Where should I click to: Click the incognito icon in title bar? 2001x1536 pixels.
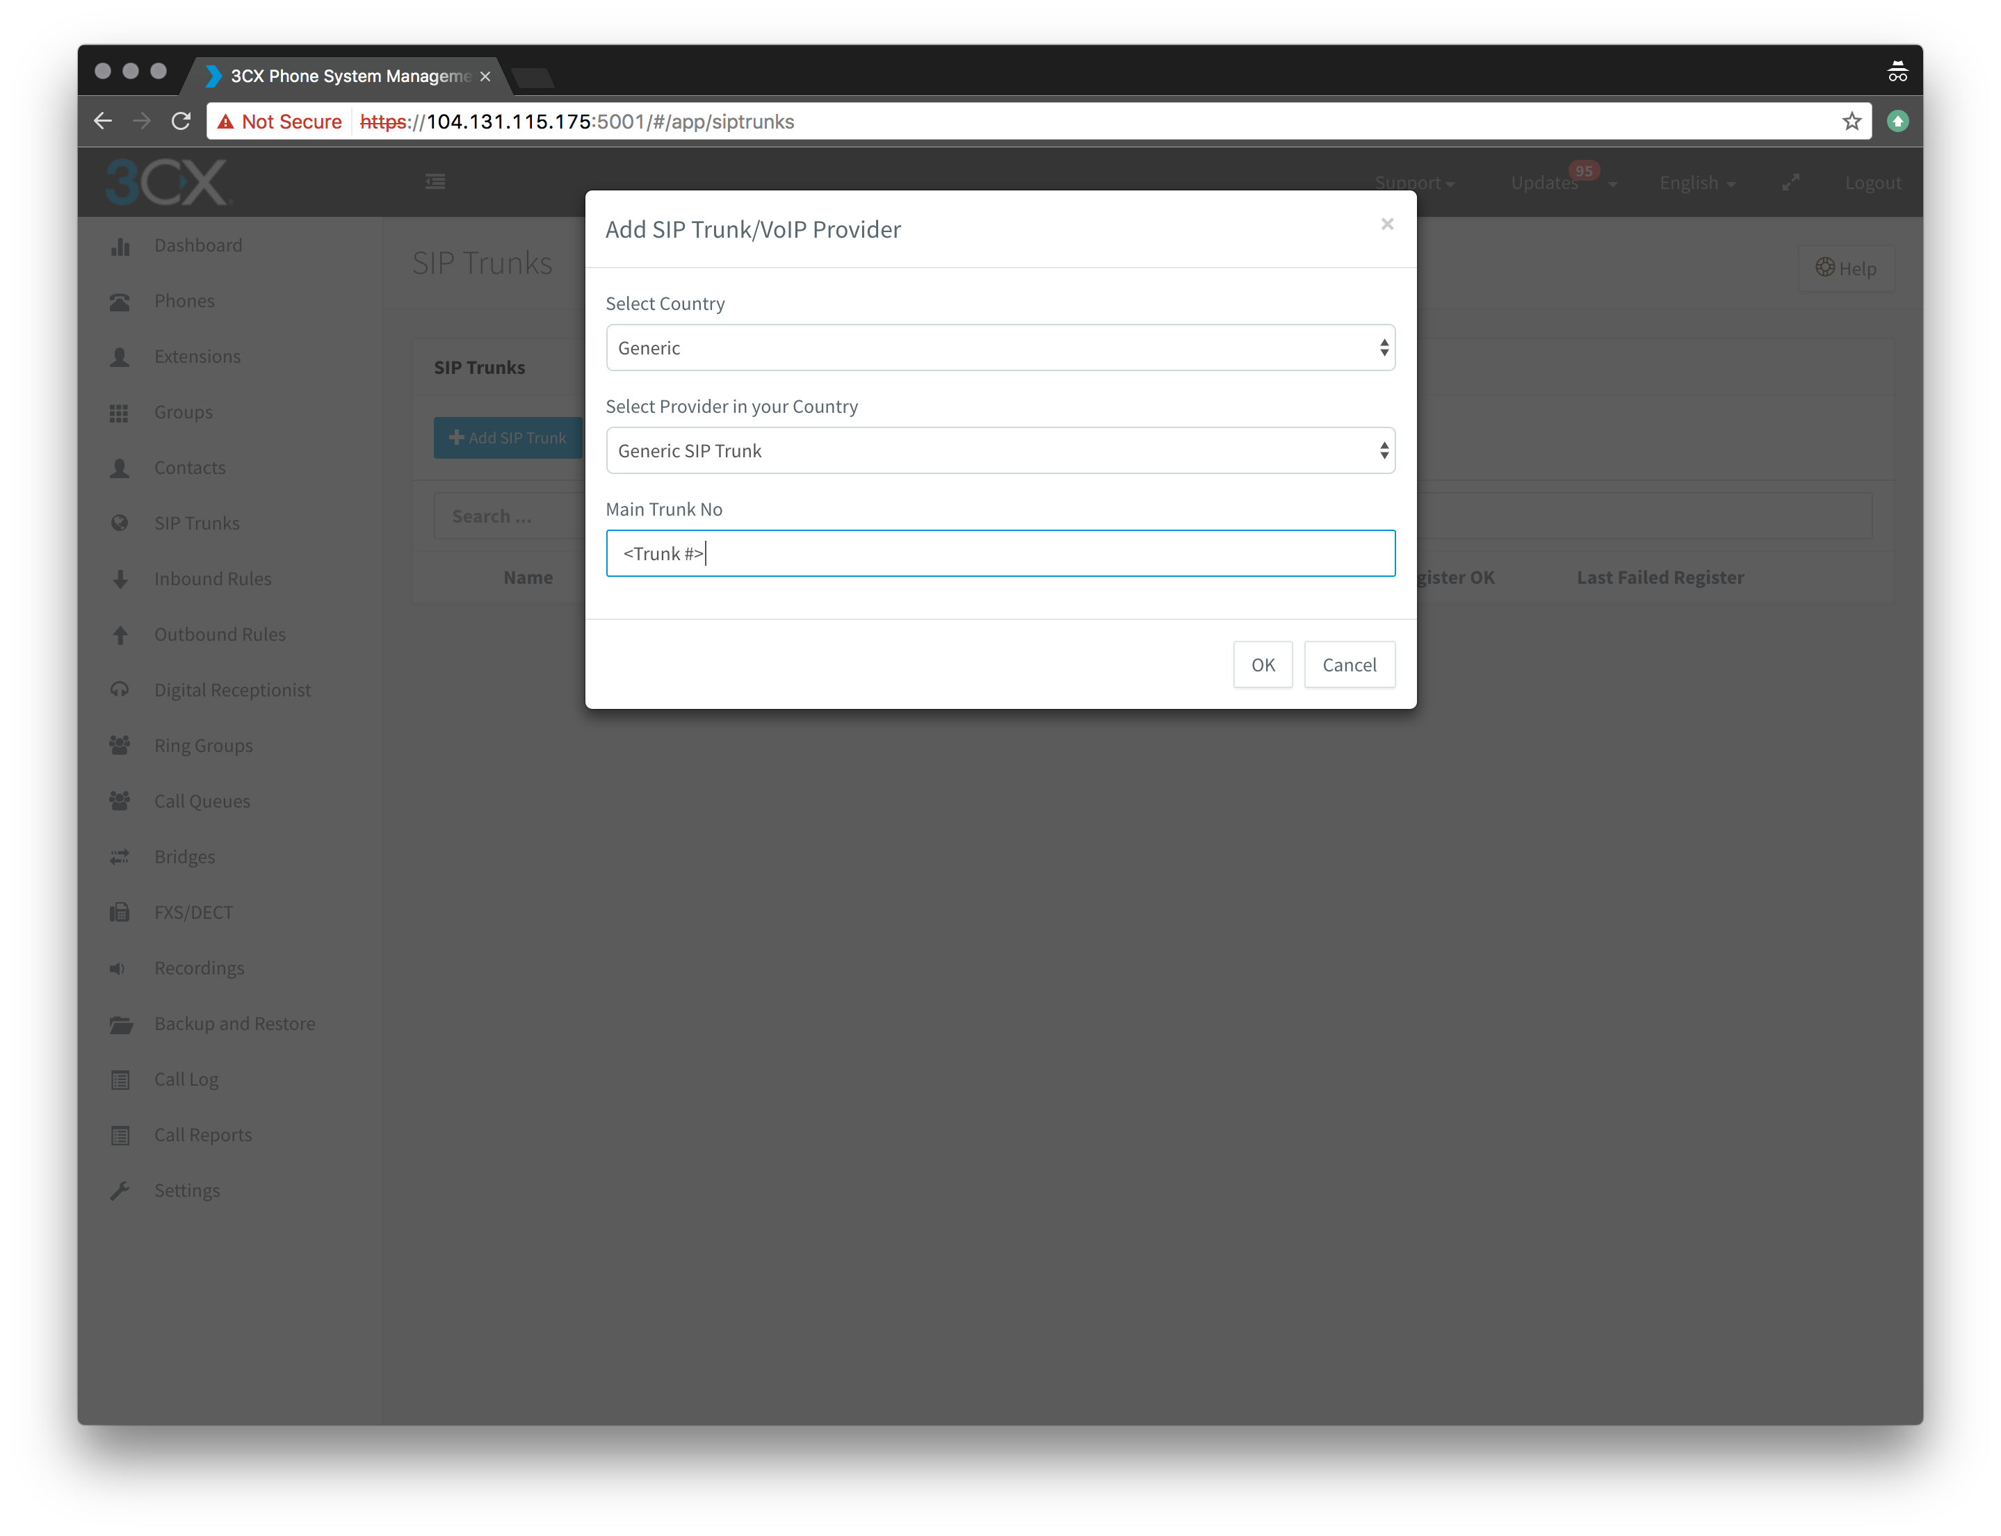pos(1897,72)
